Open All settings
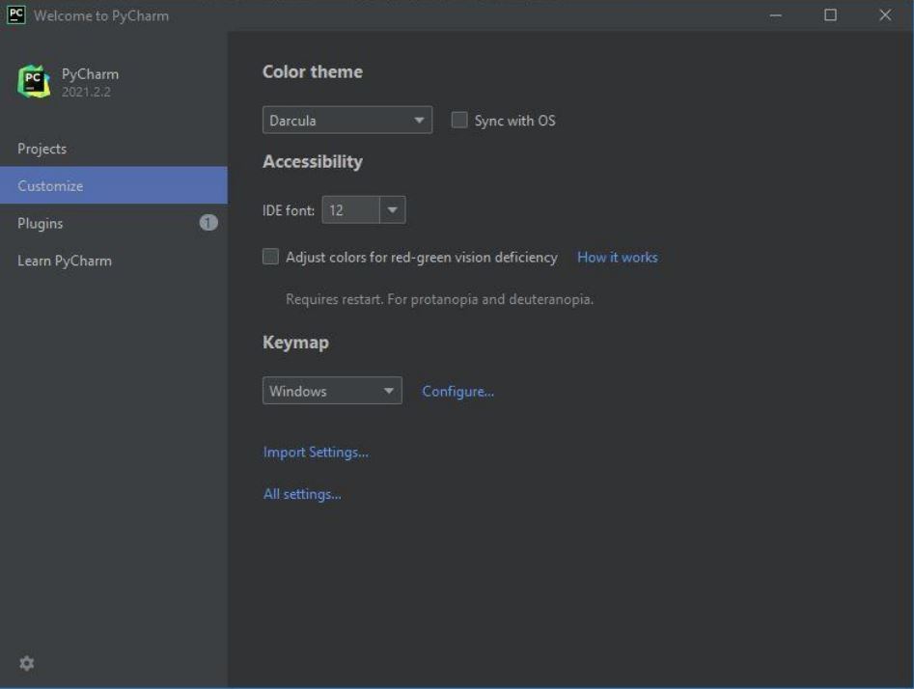Screen dimensions: 914x689 click(302, 493)
